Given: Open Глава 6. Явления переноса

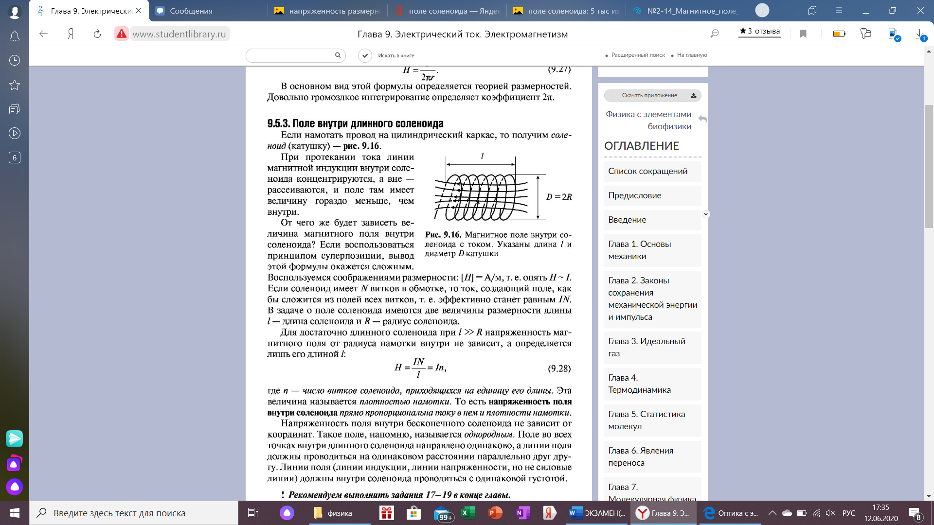Looking at the screenshot, I should 652,456.
